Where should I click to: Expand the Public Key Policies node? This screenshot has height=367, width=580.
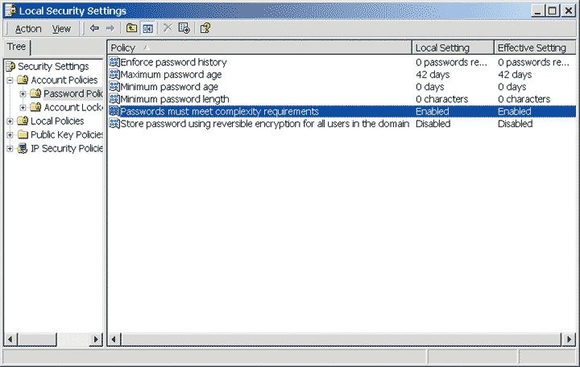click(x=10, y=135)
